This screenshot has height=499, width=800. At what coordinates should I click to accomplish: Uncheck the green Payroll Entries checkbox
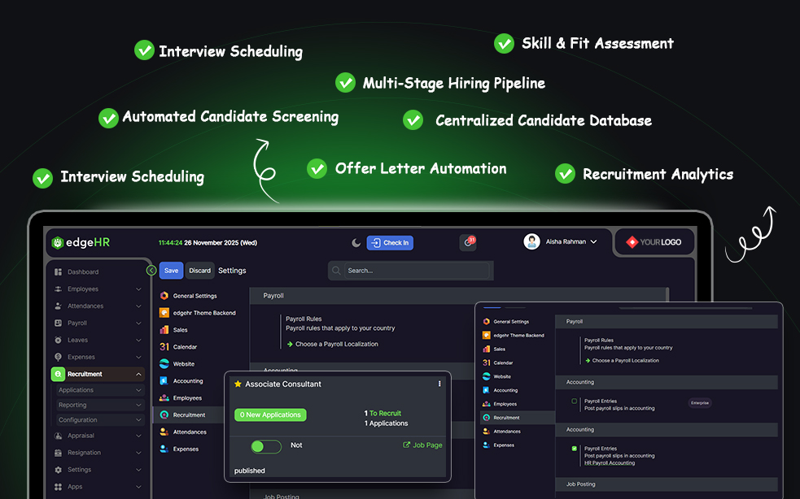click(x=575, y=449)
